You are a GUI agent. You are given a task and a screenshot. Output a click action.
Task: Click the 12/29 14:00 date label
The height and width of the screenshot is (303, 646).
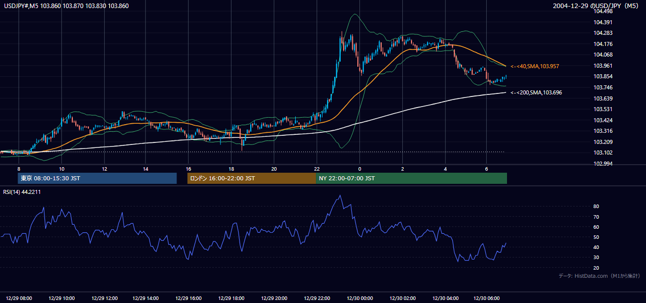pos(146,298)
